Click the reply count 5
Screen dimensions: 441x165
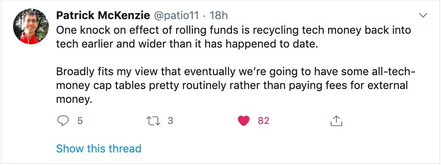pos(80,121)
